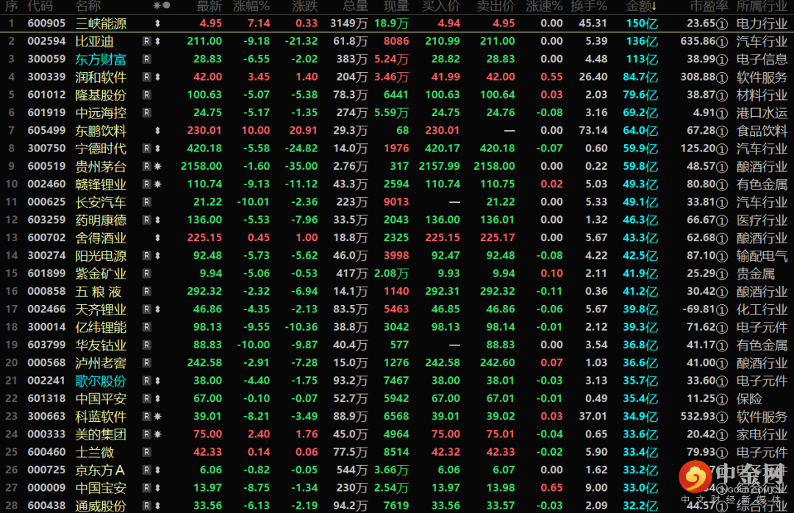794x513 pixels.
Task: Click the info circle beside 三峡能源 P/E 23.65
Action: pos(723,24)
